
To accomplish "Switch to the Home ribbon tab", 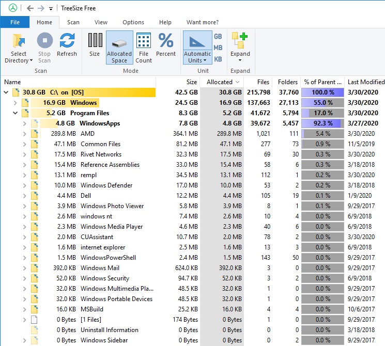I will point(44,22).
